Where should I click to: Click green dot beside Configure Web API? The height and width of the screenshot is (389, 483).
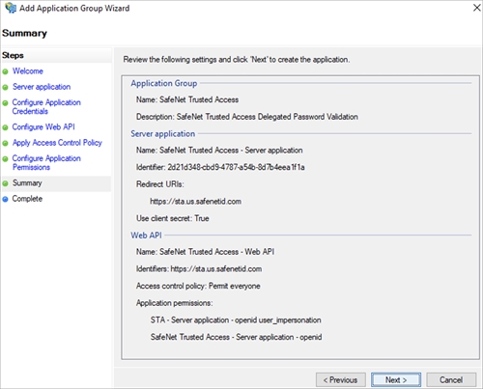tap(5, 127)
